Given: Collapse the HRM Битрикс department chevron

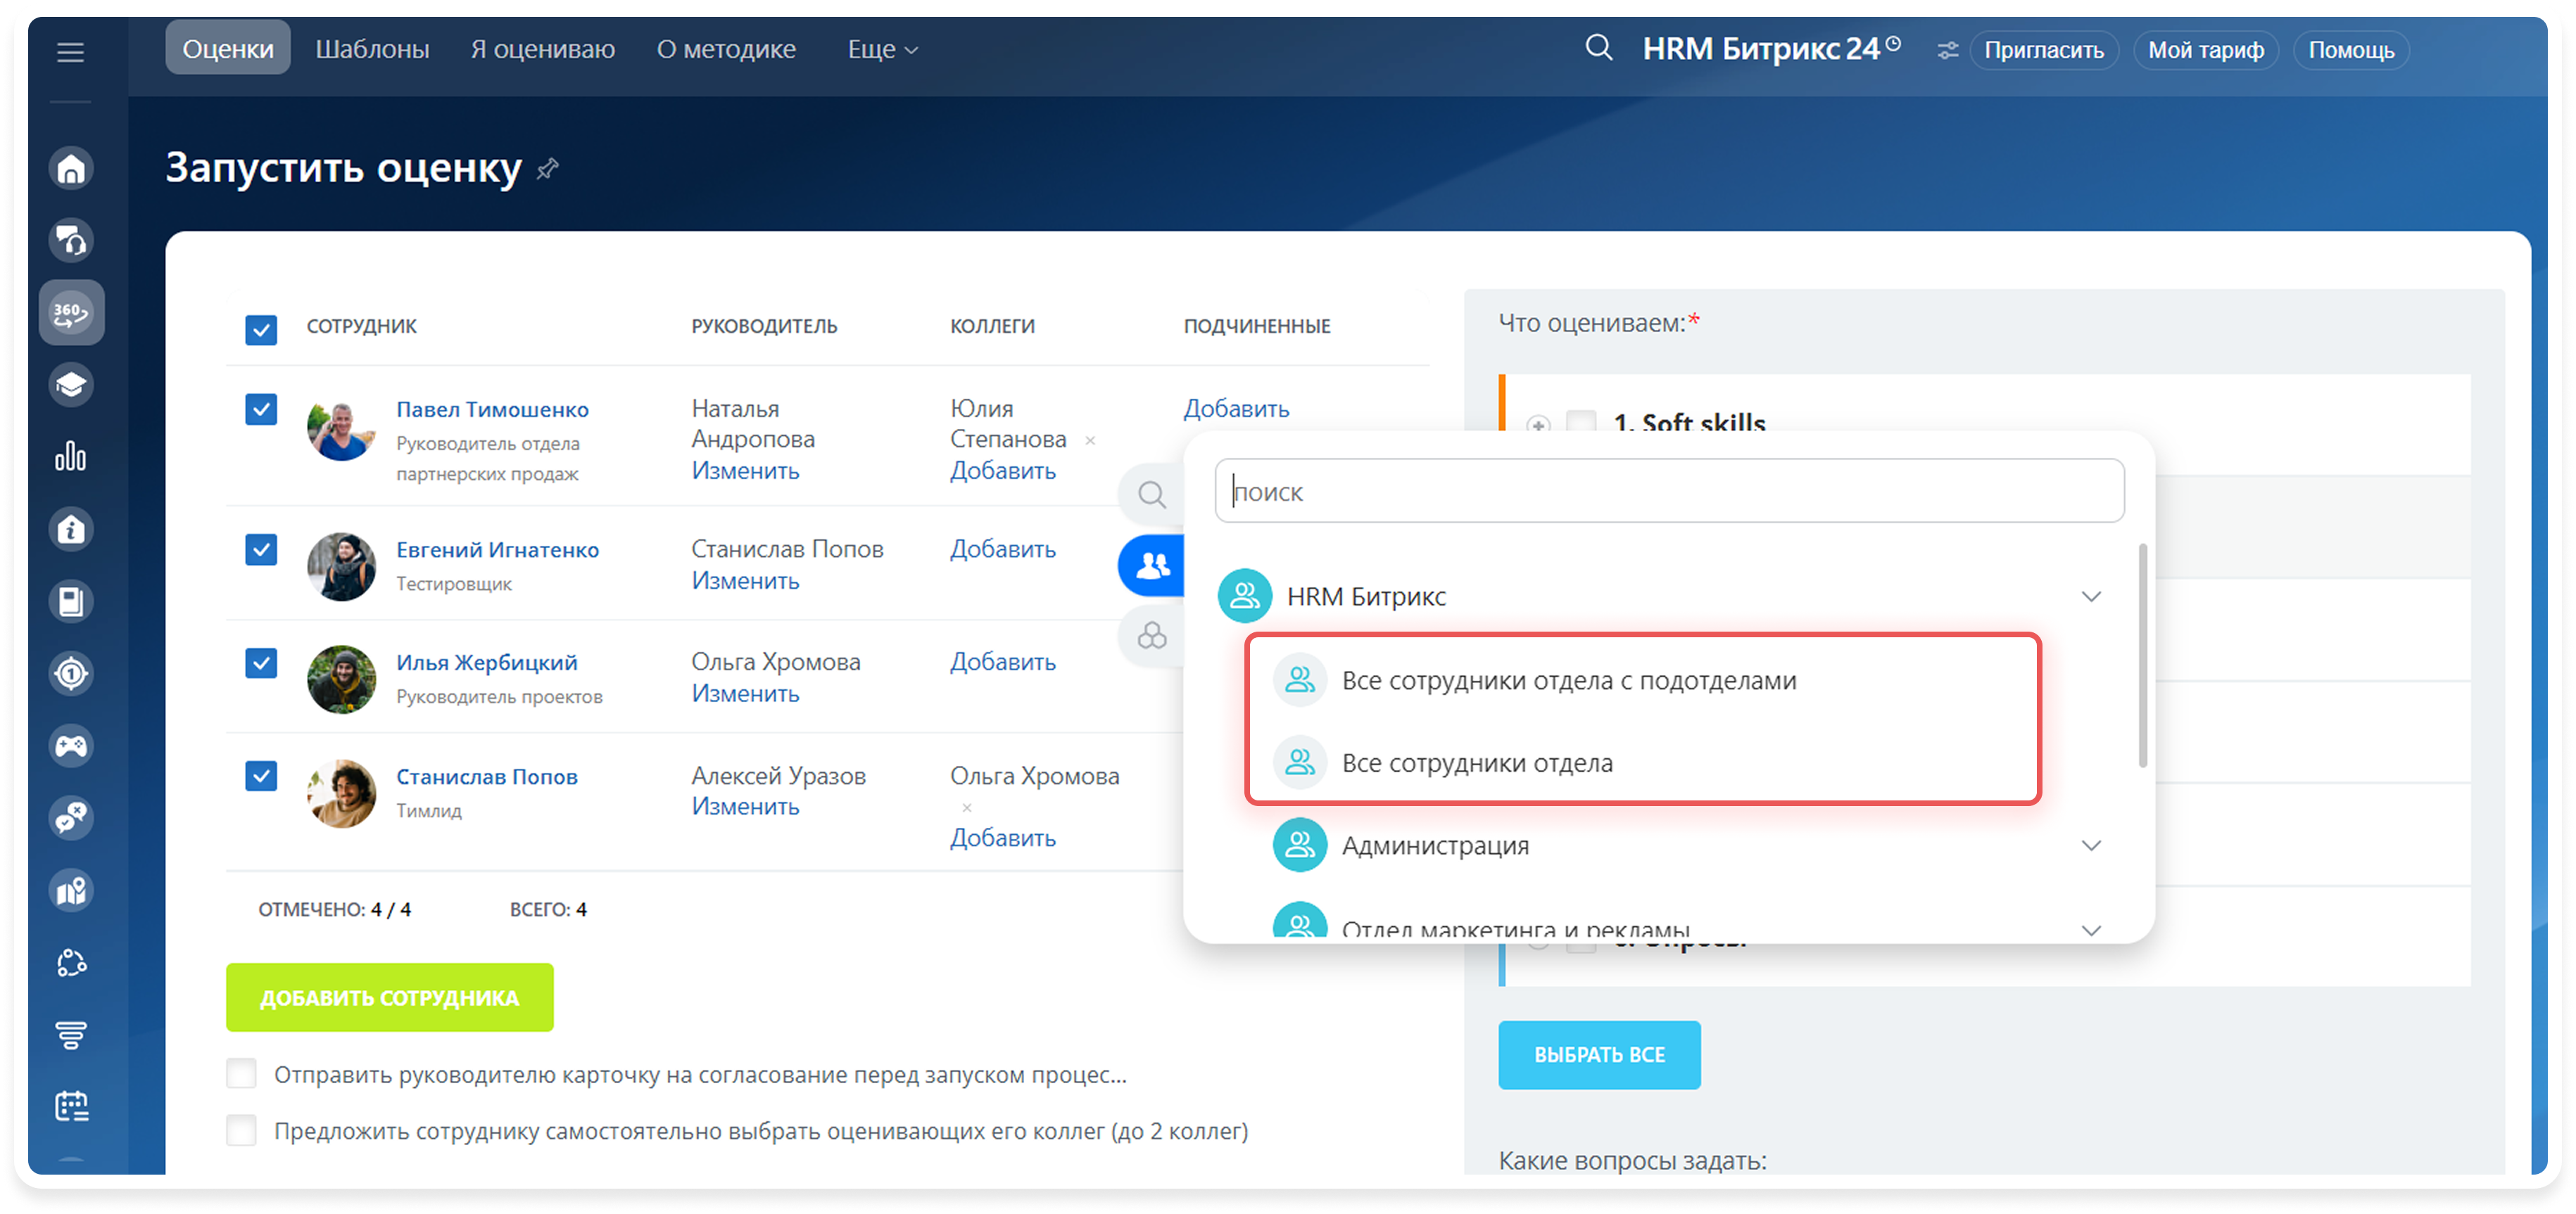Looking at the screenshot, I should click(x=2090, y=596).
